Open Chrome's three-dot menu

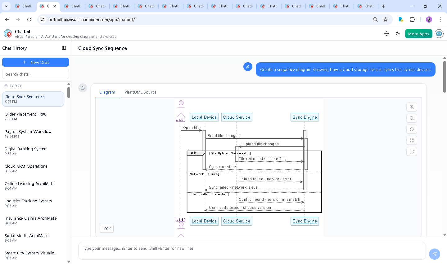[x=440, y=20]
